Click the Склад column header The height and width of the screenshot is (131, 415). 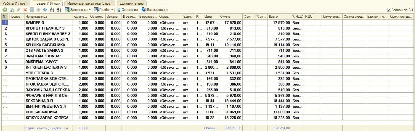[170, 16]
